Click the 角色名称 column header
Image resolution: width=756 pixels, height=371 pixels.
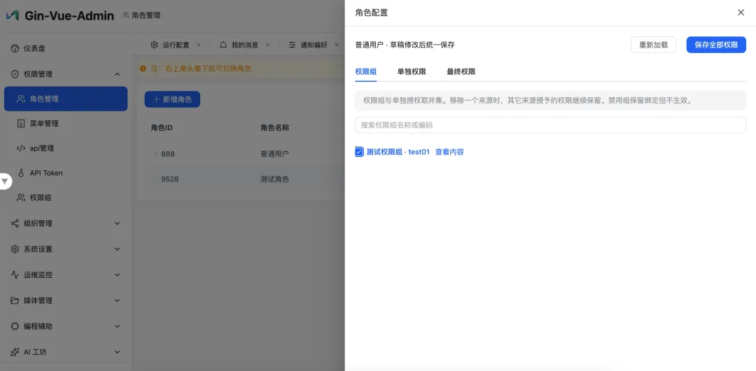pyautogui.click(x=275, y=128)
